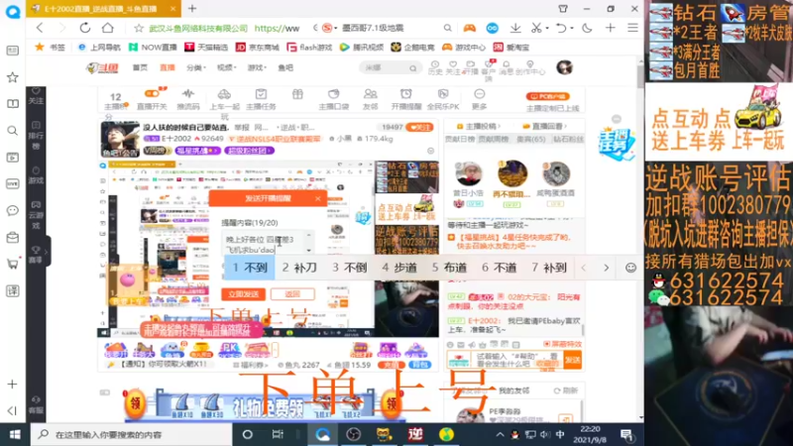Open the undo closed-tab dropdown arrow
Image resolution: width=793 pixels, height=446 pixels.
click(573, 29)
